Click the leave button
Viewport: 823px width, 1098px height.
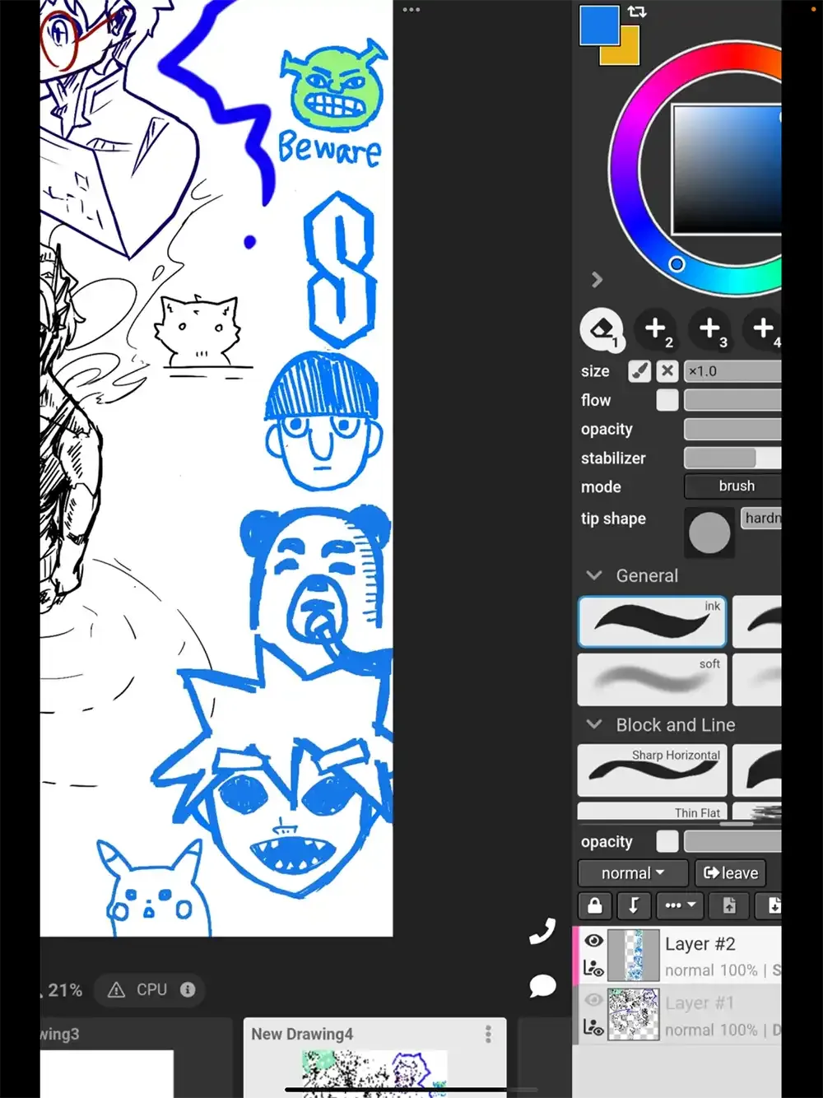tap(731, 873)
